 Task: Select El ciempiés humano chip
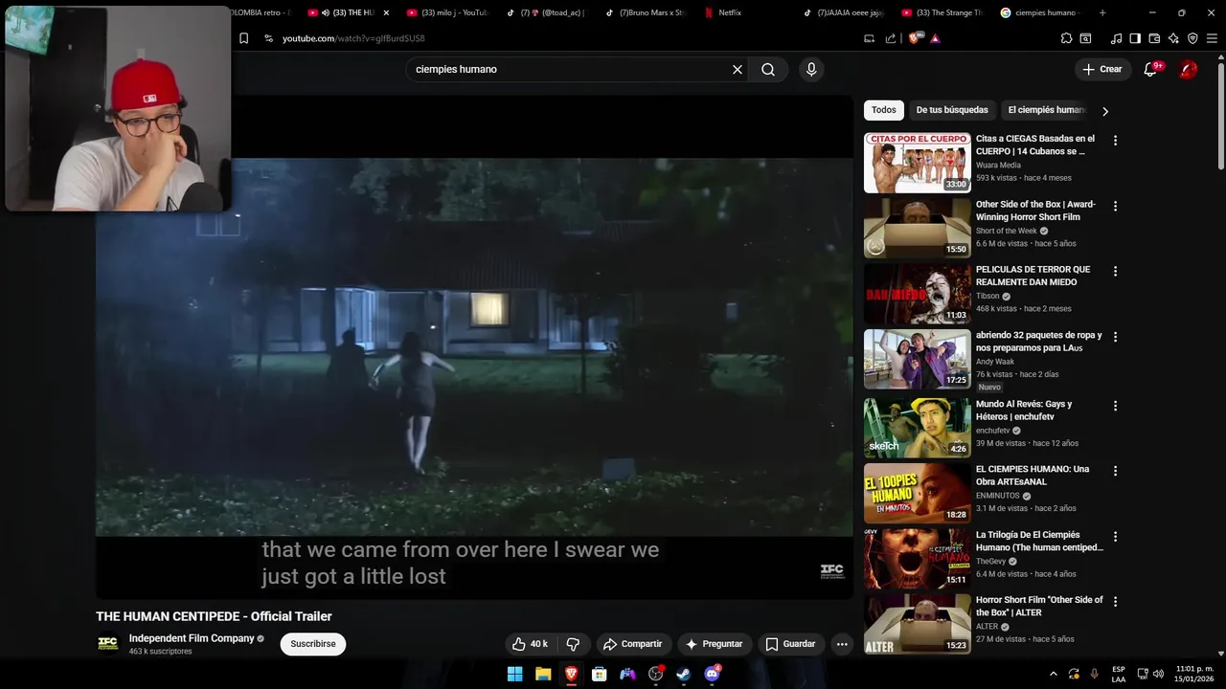tap(1046, 110)
